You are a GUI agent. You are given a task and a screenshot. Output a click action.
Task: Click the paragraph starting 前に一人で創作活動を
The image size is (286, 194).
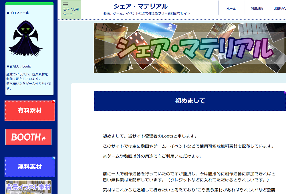point(189,177)
